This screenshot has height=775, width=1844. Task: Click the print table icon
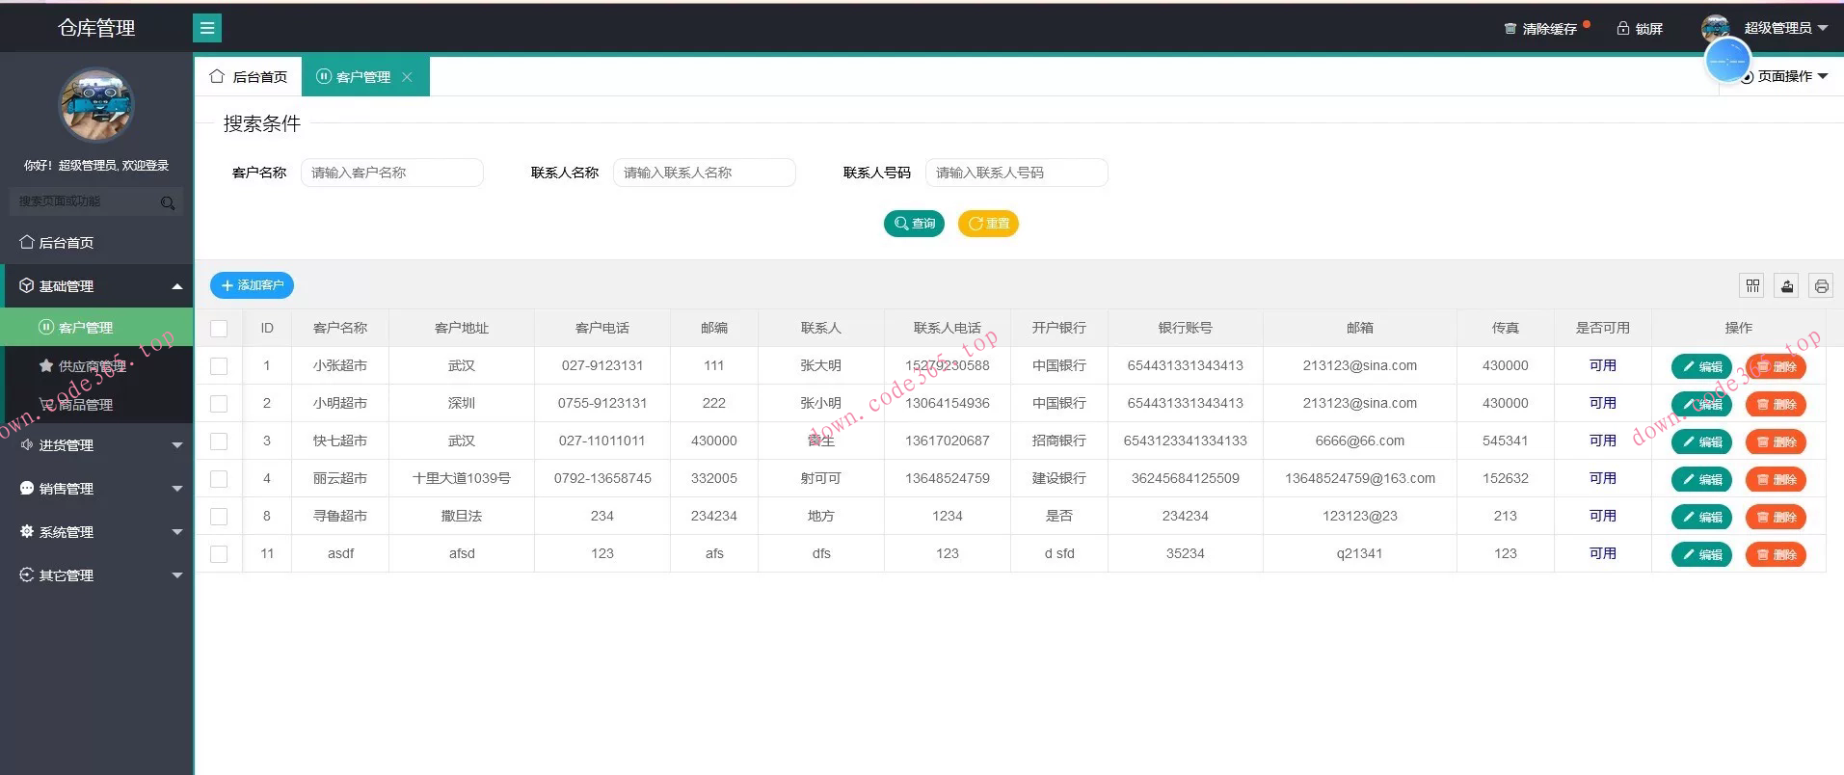(x=1821, y=285)
